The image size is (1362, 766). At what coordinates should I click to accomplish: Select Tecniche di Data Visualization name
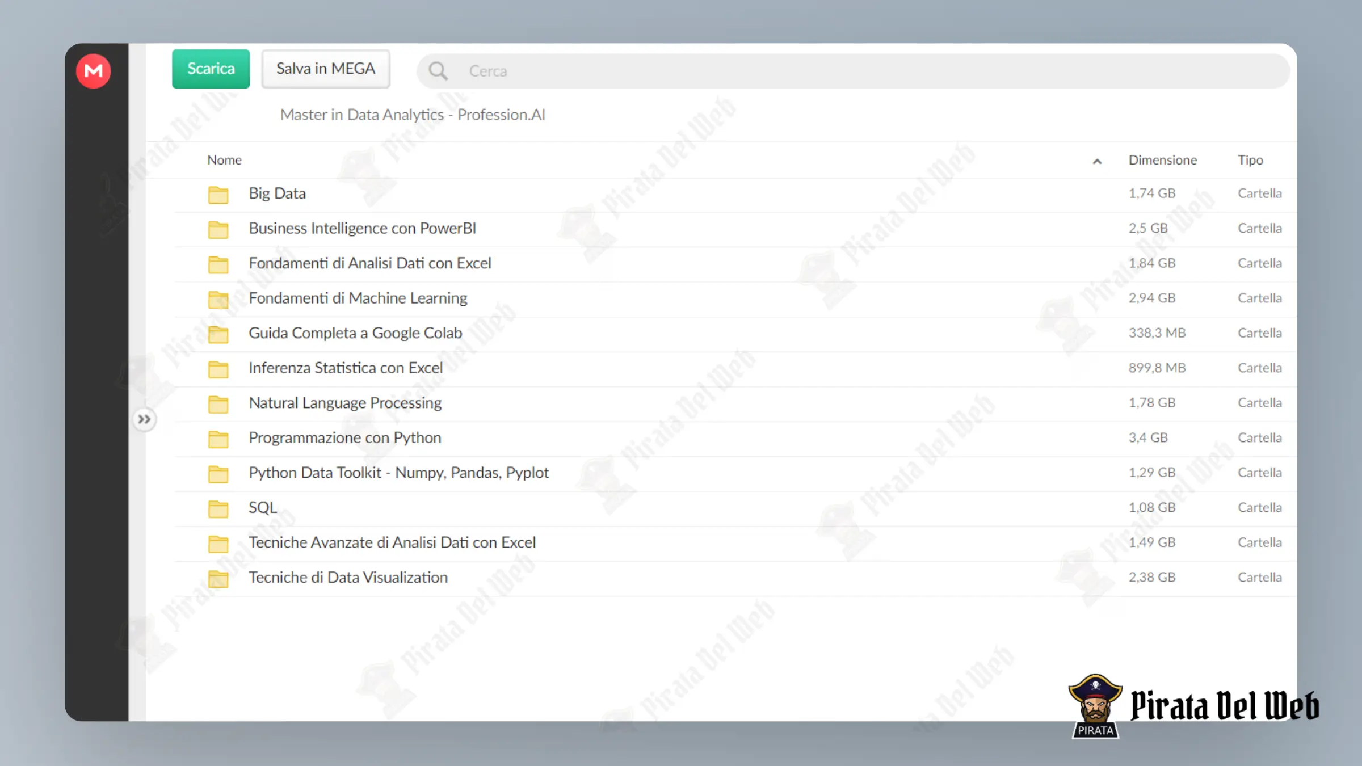coord(348,577)
